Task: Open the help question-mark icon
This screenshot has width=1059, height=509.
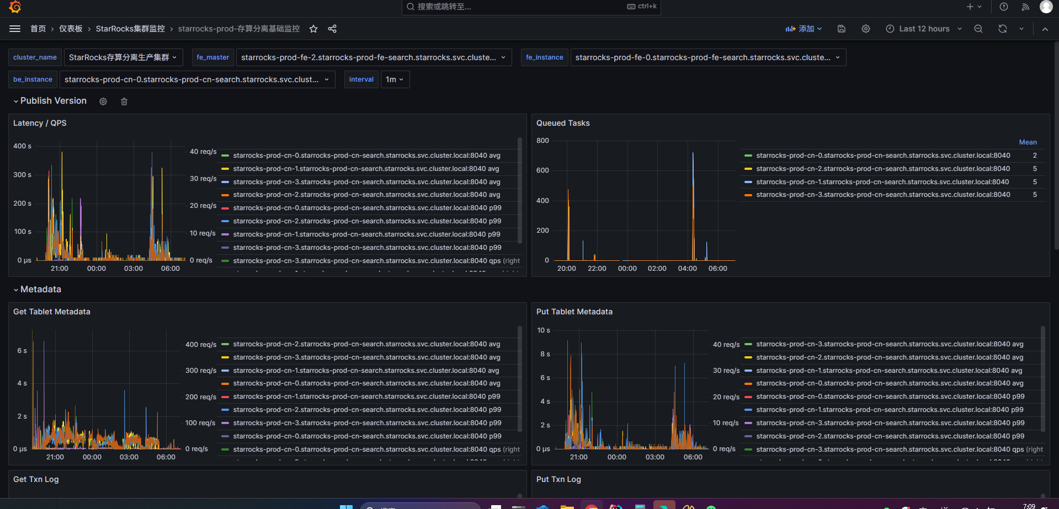Action: 1004,7
